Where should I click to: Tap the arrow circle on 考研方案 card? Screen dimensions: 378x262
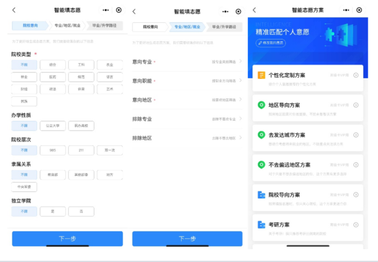tap(356, 225)
